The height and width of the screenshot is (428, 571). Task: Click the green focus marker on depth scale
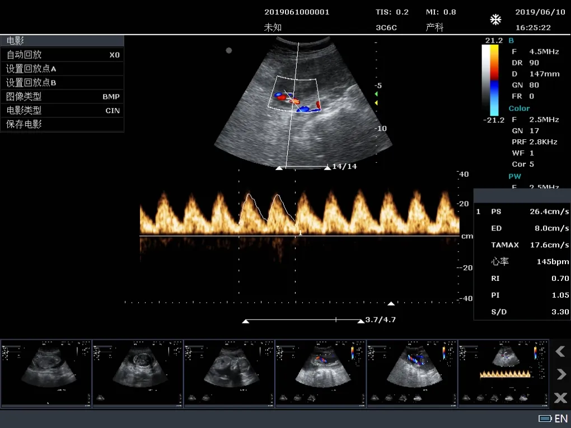pyautogui.click(x=377, y=94)
